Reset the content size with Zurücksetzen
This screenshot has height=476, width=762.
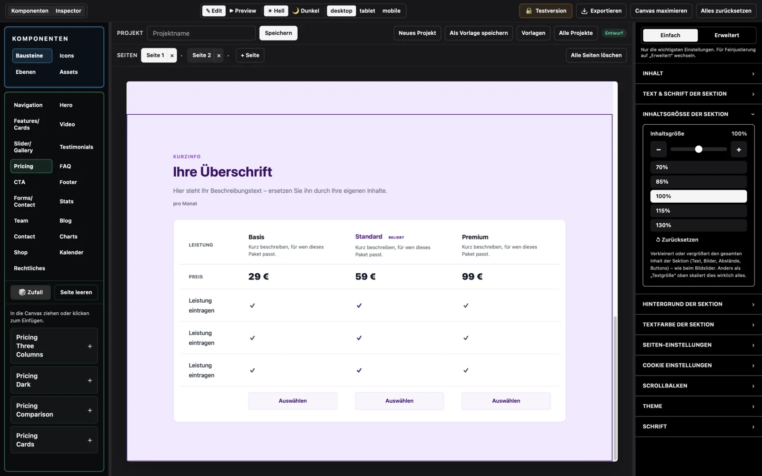pyautogui.click(x=677, y=240)
